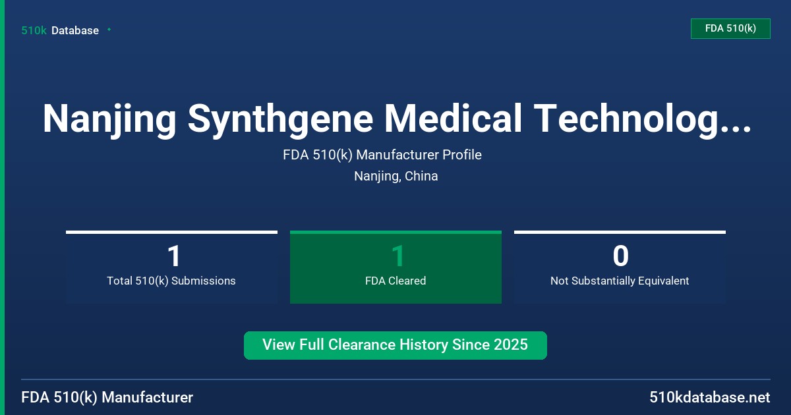Open View Full Clearance History Since 2025

tap(395, 345)
